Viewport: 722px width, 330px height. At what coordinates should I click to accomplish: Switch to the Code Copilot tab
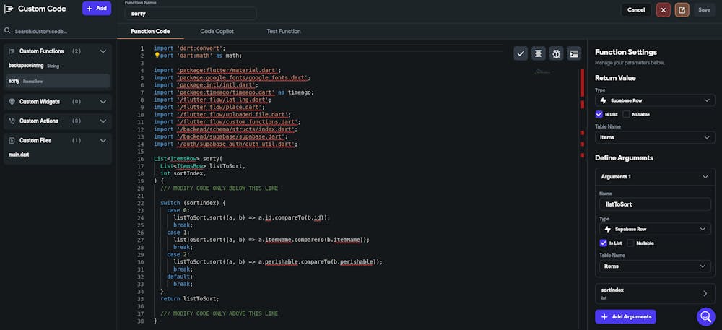point(217,32)
